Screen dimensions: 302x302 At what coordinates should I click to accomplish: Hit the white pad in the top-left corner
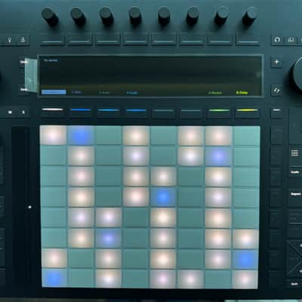click(x=53, y=135)
